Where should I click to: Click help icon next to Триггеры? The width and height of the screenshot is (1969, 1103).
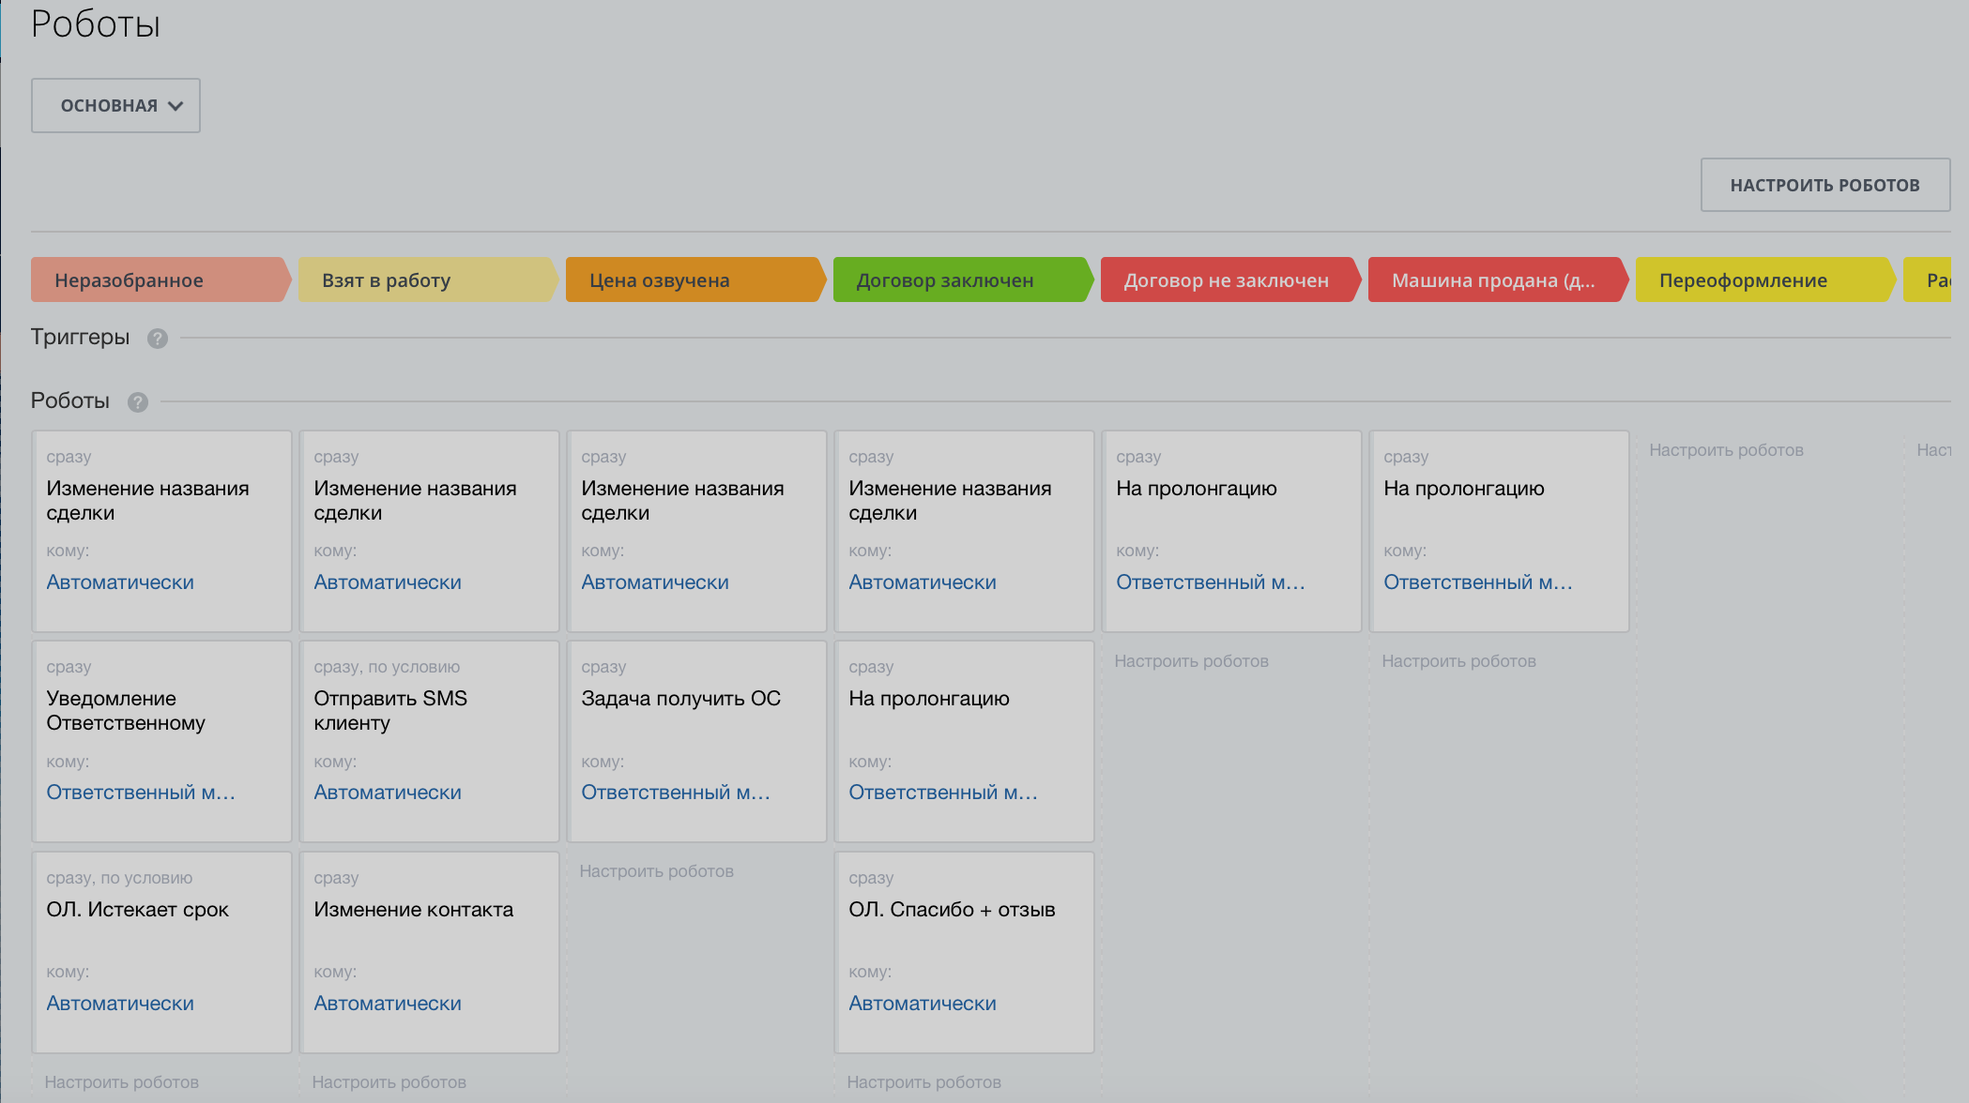(x=158, y=339)
